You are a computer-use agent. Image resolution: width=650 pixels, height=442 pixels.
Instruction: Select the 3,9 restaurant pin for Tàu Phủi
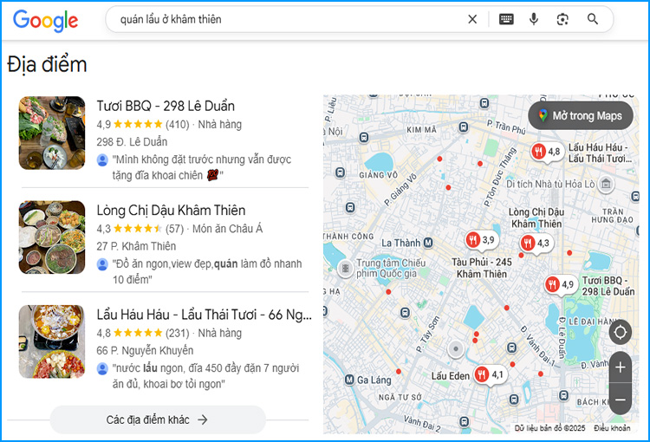pos(481,240)
